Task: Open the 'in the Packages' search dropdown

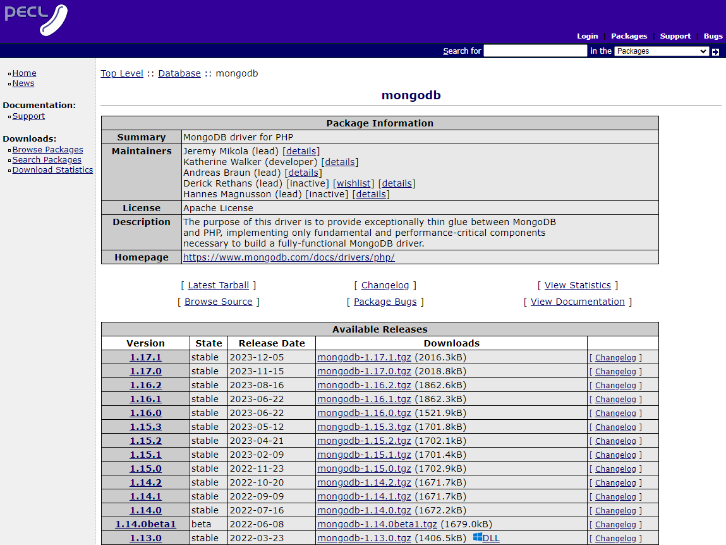Action: [661, 51]
